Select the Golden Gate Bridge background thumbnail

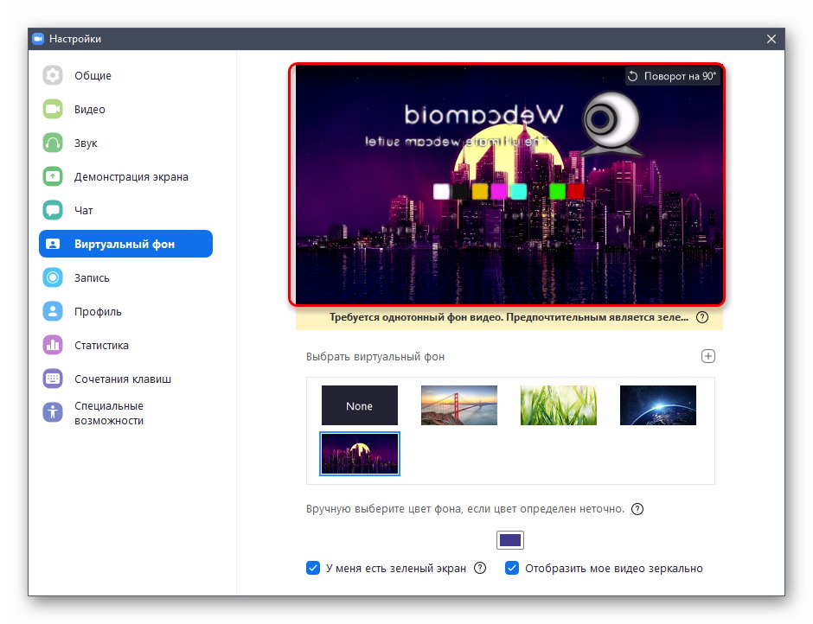coord(459,405)
